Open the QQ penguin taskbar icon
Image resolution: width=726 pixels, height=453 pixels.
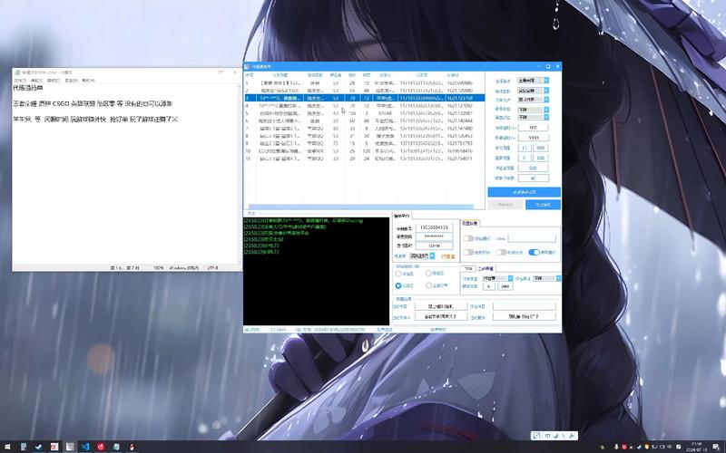pyautogui.click(x=132, y=447)
